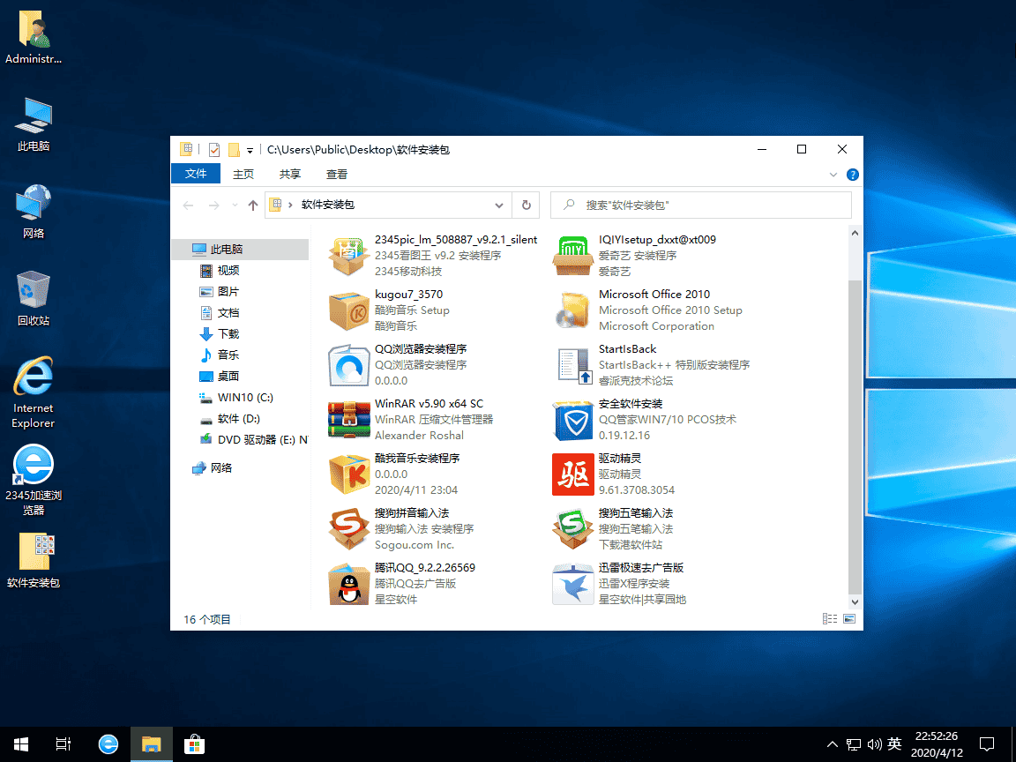Image resolution: width=1016 pixels, height=762 pixels.
Task: Click file list scrollbar up arrow
Action: coord(855,233)
